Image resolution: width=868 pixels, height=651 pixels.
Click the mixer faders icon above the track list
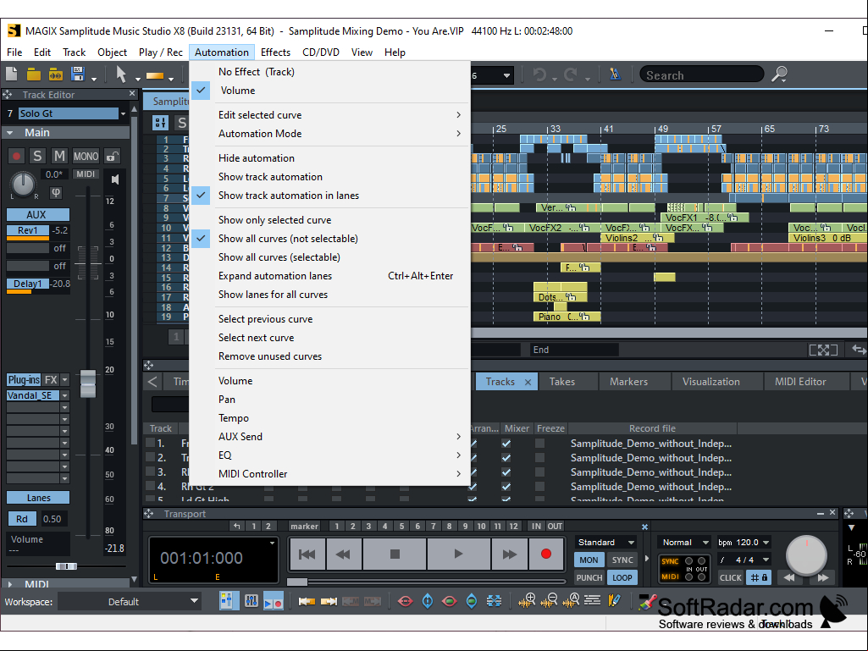point(161,123)
